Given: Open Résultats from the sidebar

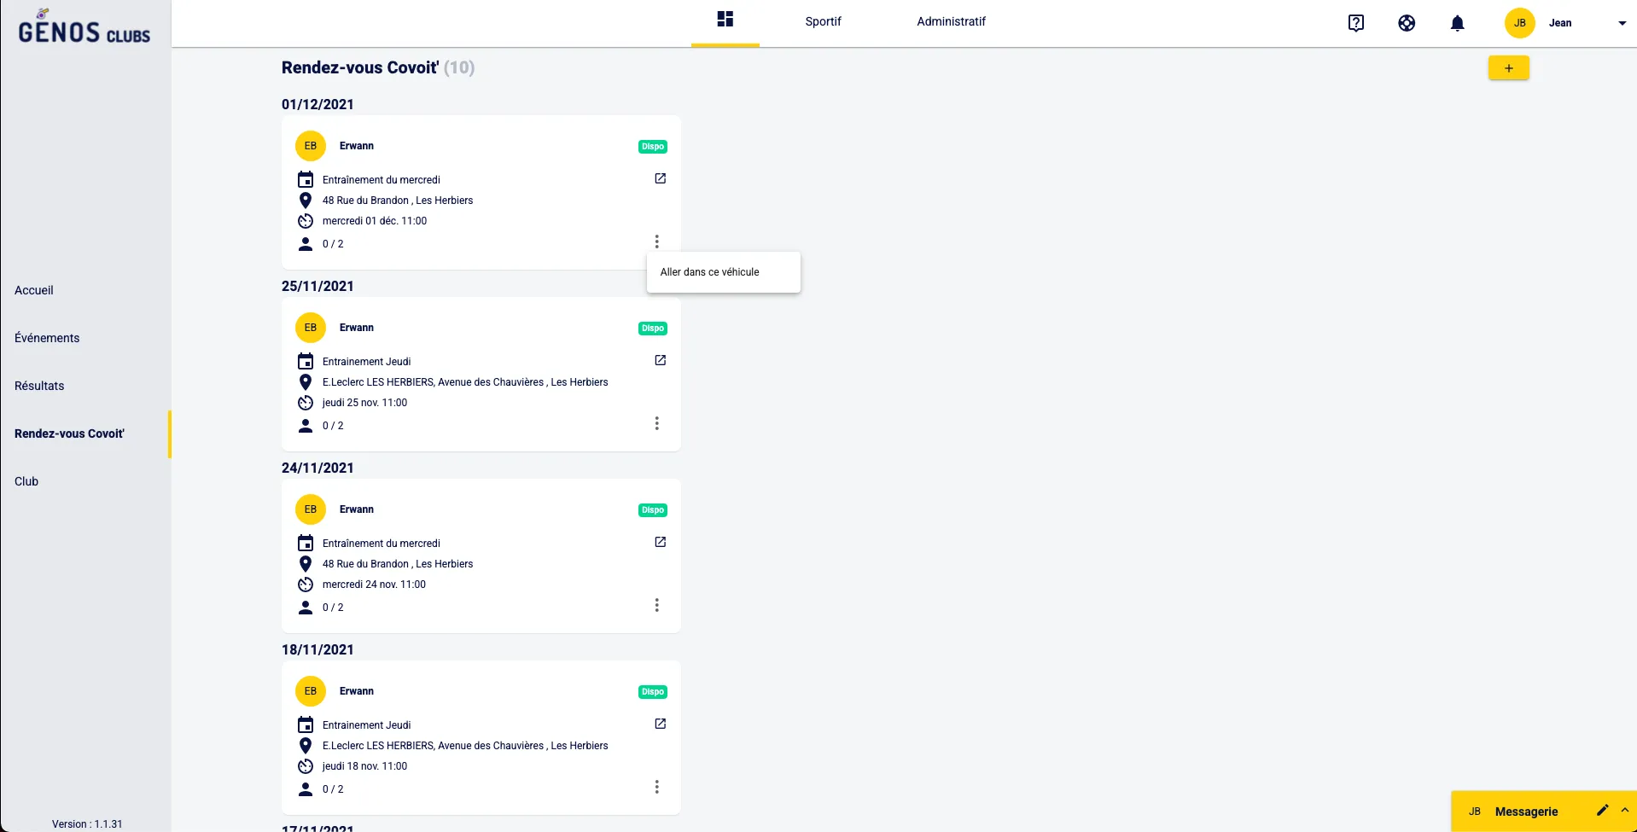Looking at the screenshot, I should 39,386.
